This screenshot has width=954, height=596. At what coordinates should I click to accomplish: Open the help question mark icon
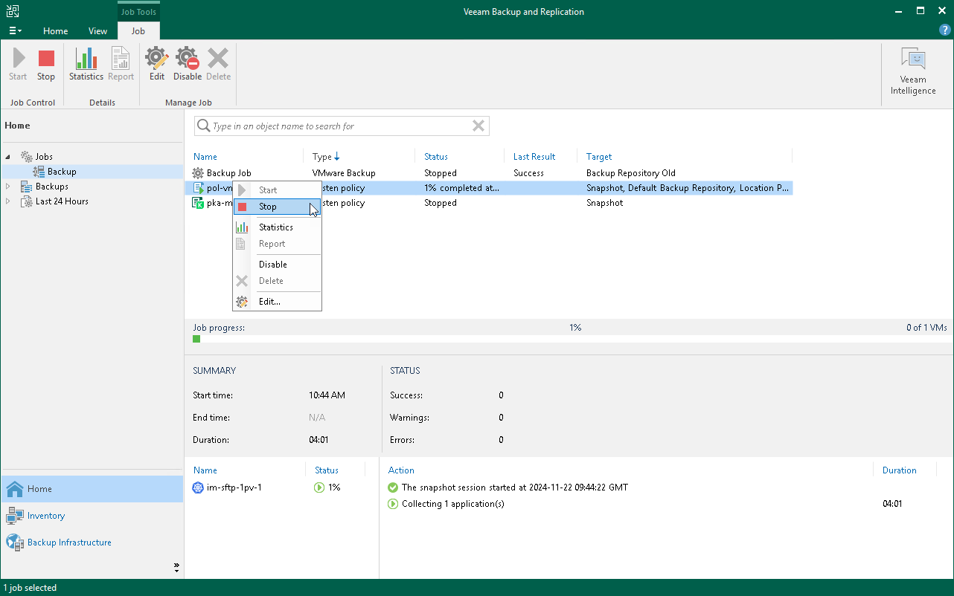[x=945, y=30]
